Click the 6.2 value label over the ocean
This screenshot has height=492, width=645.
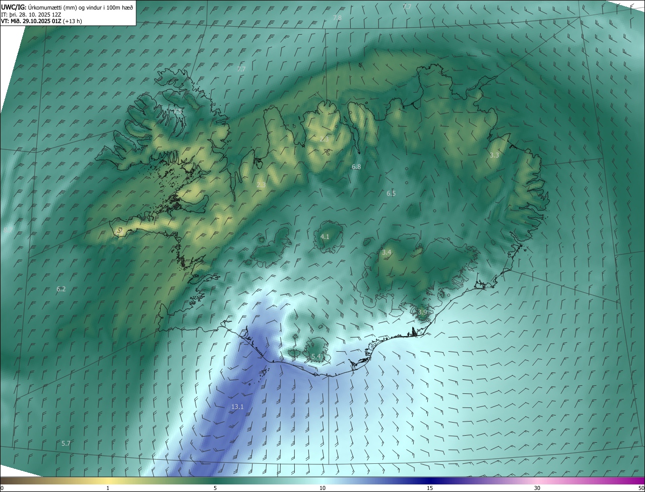(x=61, y=289)
